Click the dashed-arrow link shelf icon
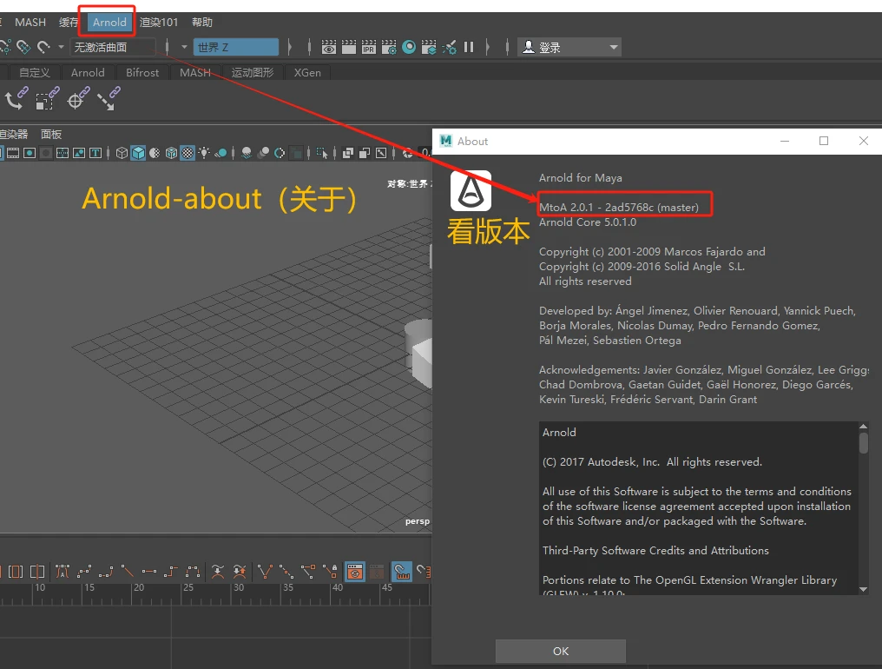Screen dimensions: 882x669 click(108, 98)
